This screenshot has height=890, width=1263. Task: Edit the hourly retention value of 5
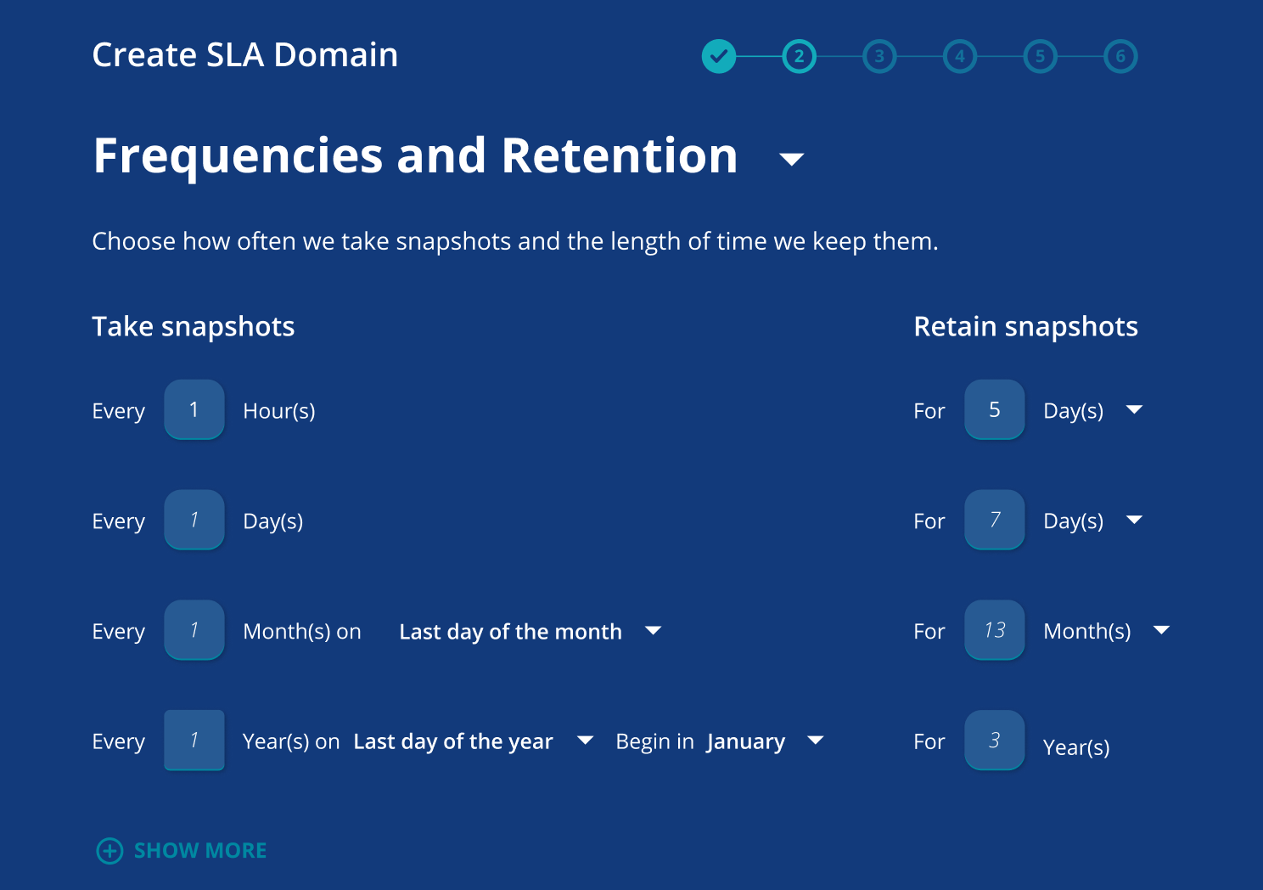tap(995, 410)
